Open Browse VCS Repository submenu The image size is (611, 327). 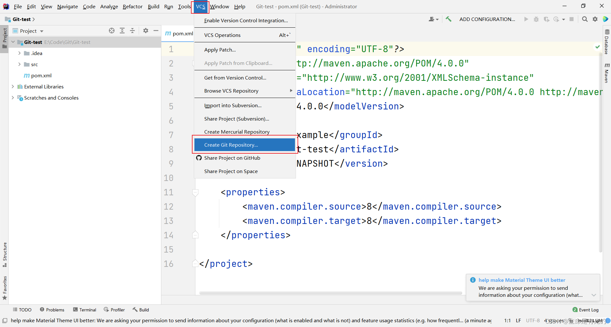click(245, 91)
